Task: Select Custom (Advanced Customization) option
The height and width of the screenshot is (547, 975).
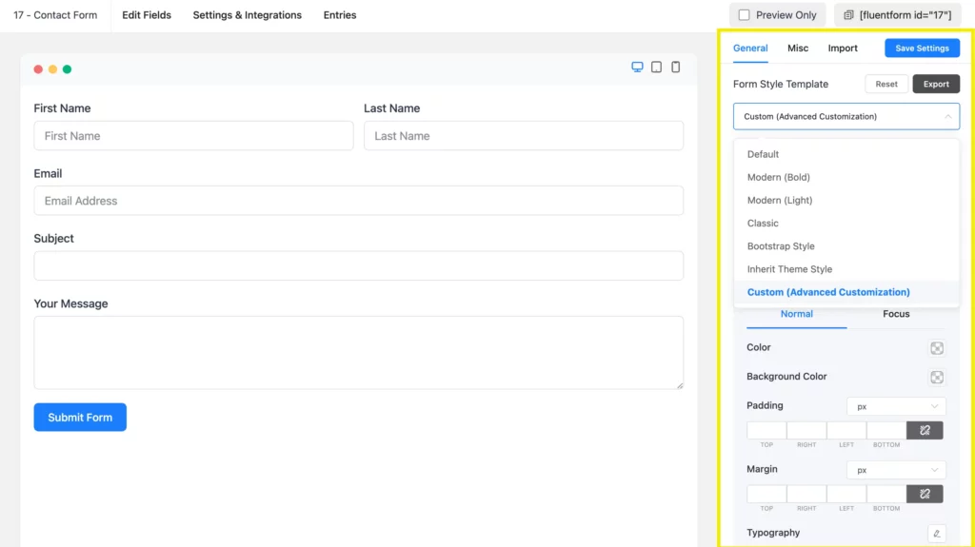Action: (846, 292)
